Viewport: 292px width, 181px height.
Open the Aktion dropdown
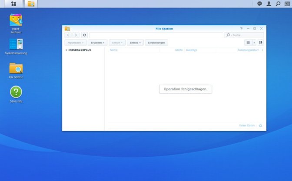(x=117, y=43)
